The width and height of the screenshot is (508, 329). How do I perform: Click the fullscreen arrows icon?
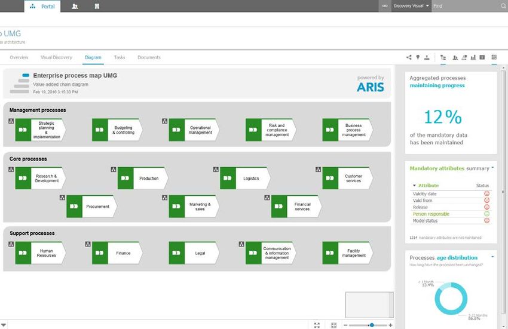[317, 325]
